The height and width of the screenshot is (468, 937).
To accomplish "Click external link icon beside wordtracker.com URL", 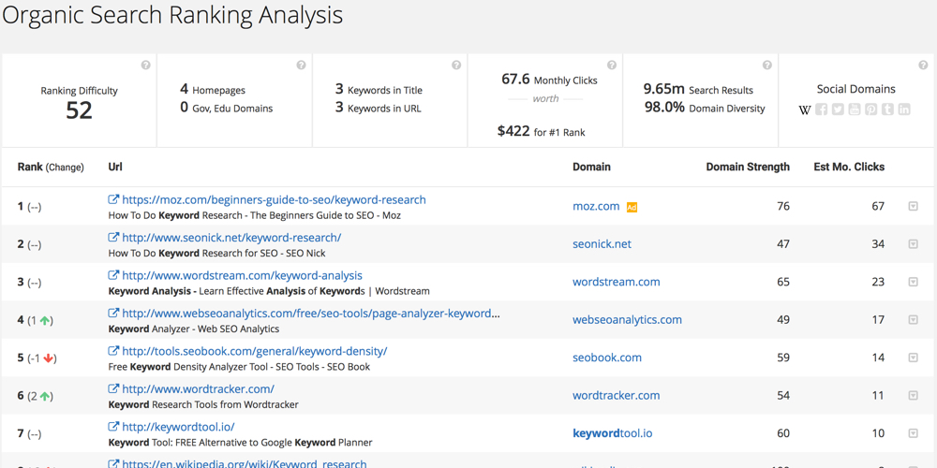I will point(113,388).
